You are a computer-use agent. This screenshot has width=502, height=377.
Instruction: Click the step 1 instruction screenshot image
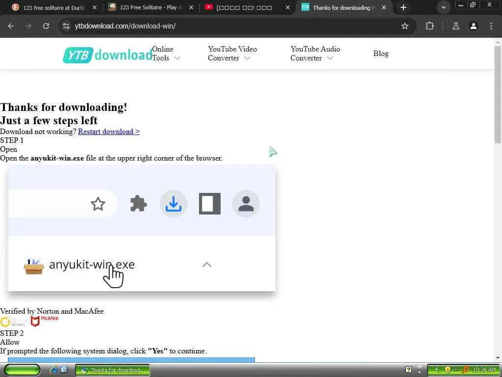142,228
